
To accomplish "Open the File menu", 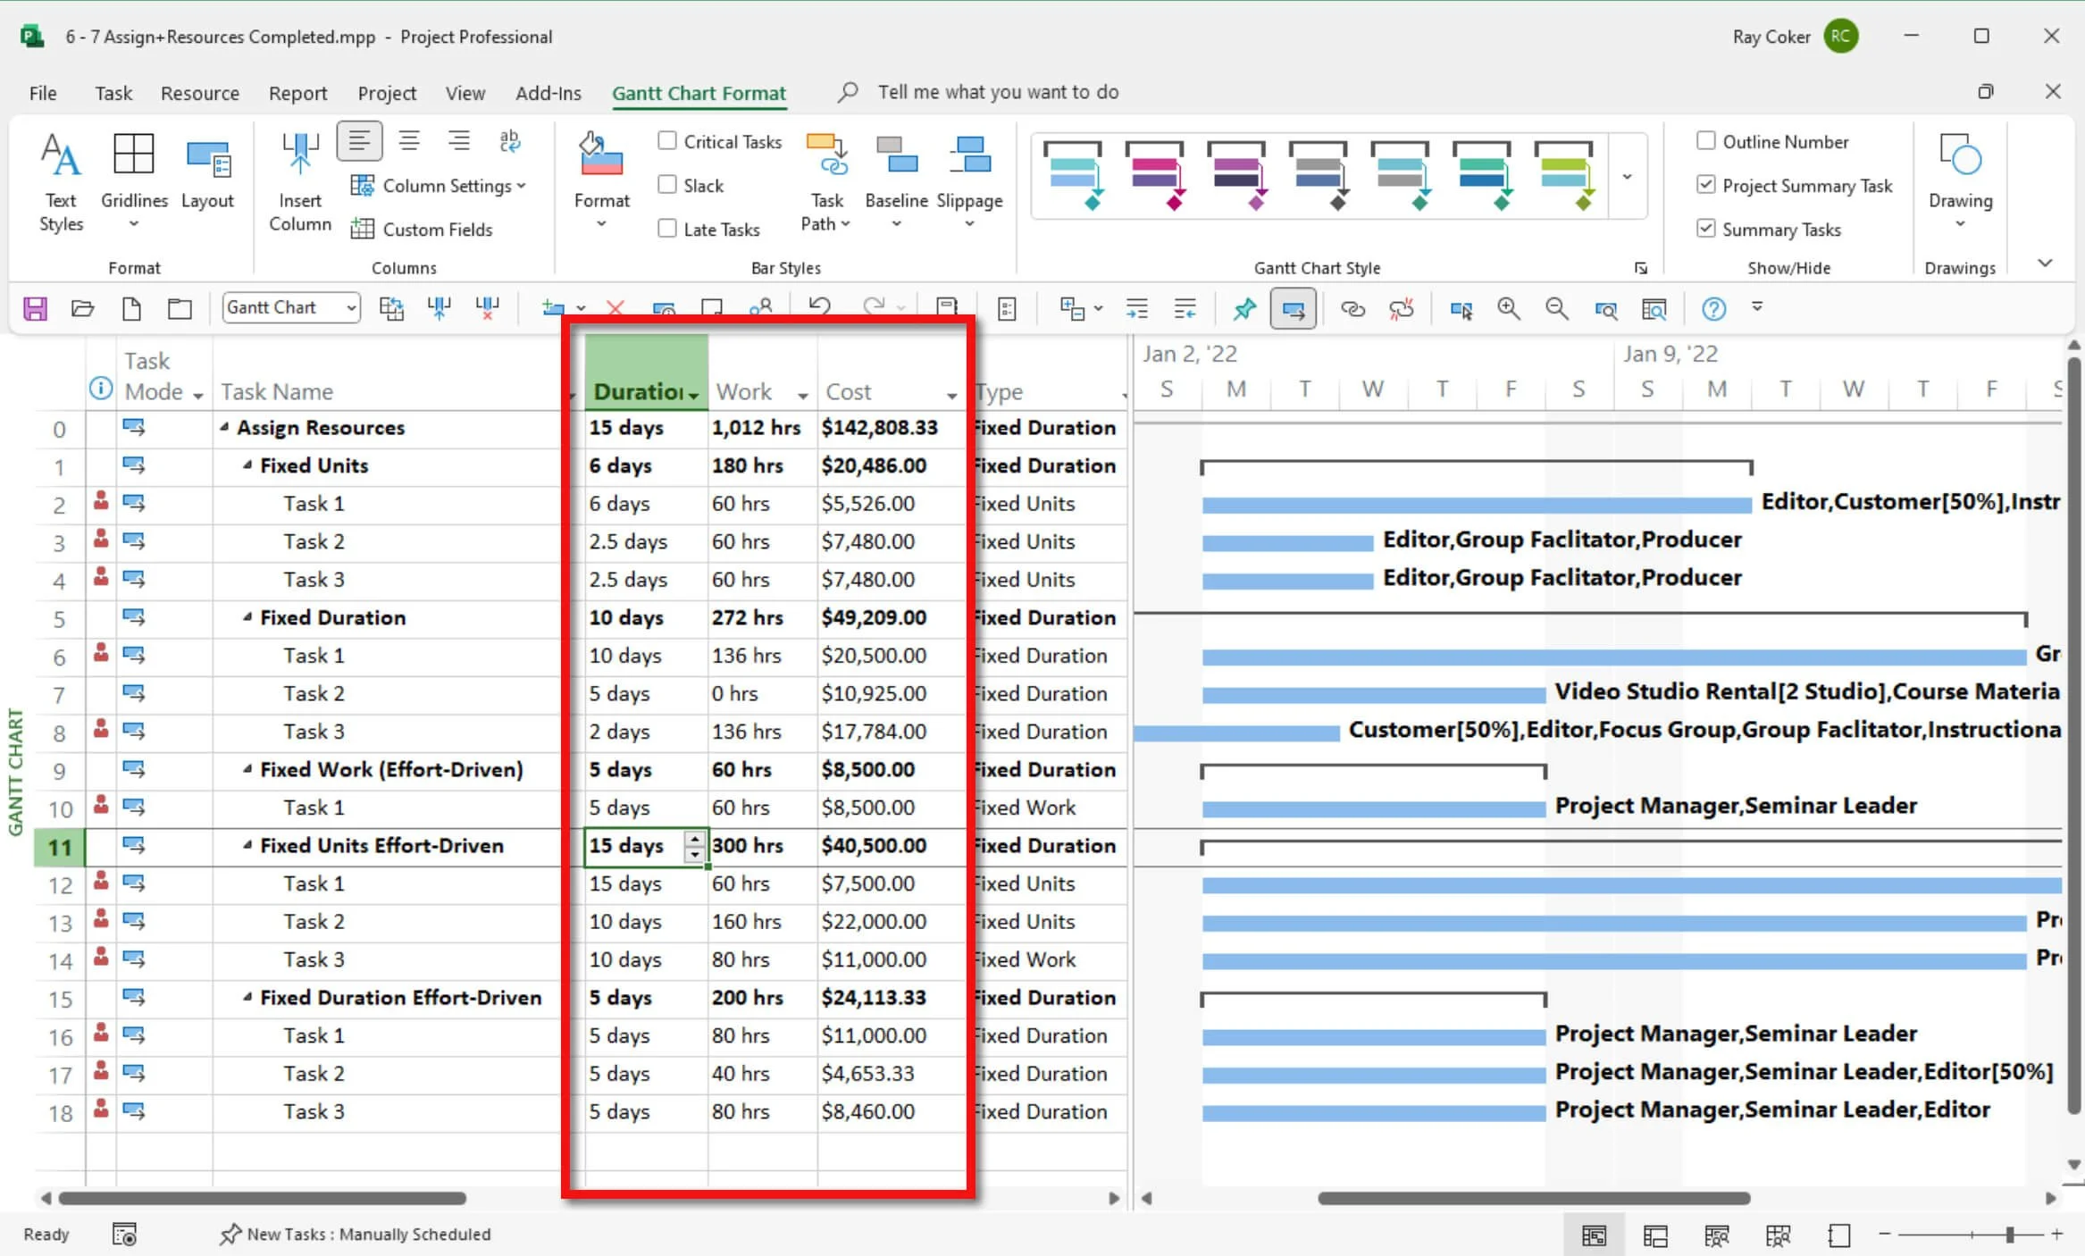I will [x=42, y=93].
